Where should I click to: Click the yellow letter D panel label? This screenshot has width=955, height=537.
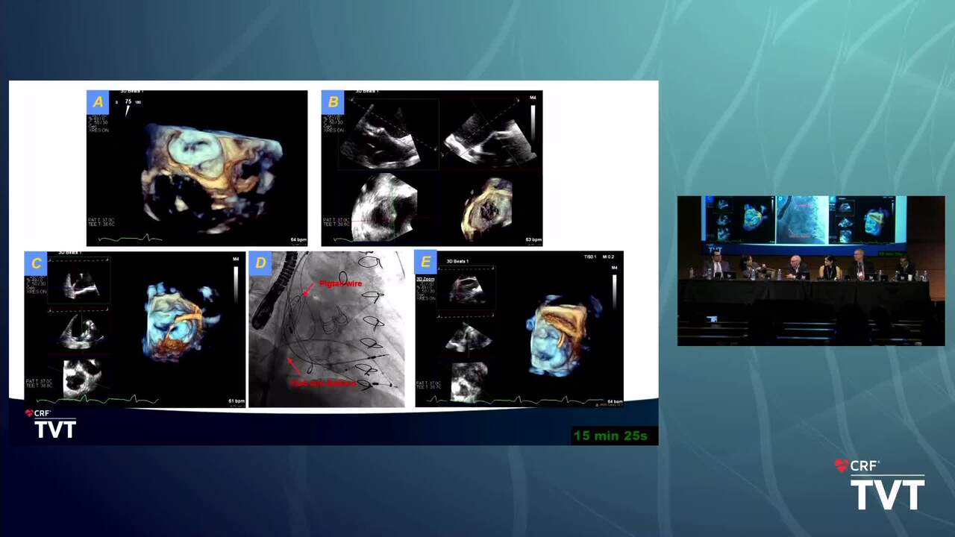coord(260,263)
